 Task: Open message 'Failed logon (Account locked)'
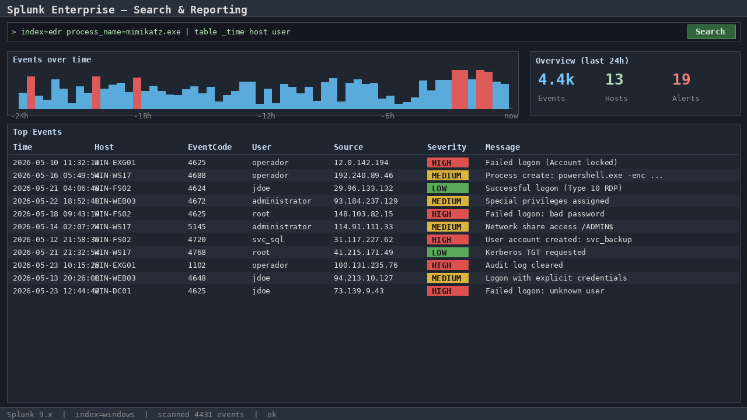pos(551,163)
